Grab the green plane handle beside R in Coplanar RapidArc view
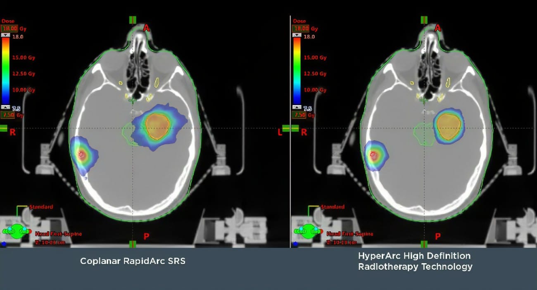 click(3, 128)
